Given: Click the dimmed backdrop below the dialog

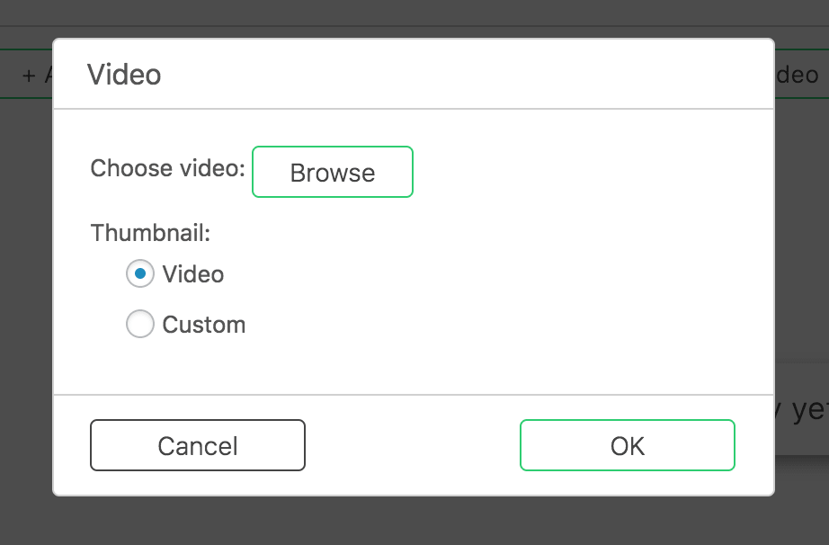Looking at the screenshot, I should [414, 522].
